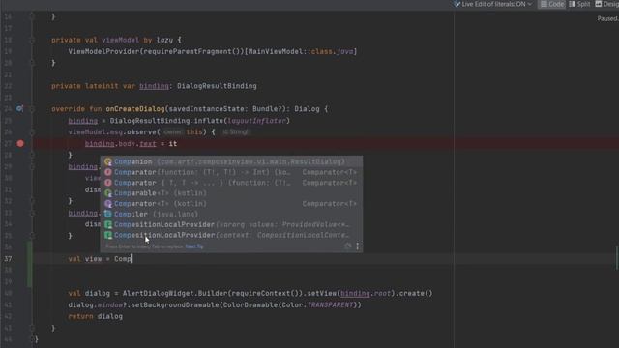Screen dimensions: 619x348
Task: Select the Compiler (java.lang) suggestion
Action: pyautogui.click(x=231, y=215)
